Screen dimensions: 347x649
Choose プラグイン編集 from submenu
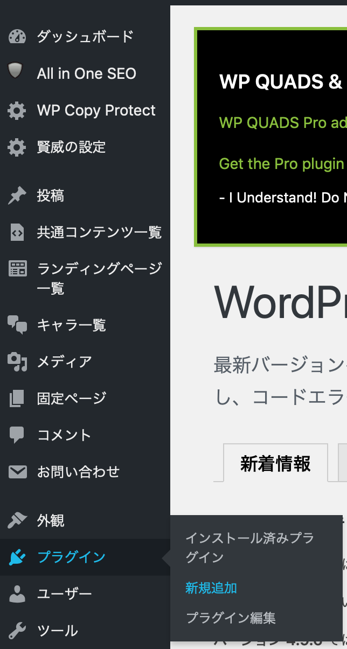(x=231, y=618)
